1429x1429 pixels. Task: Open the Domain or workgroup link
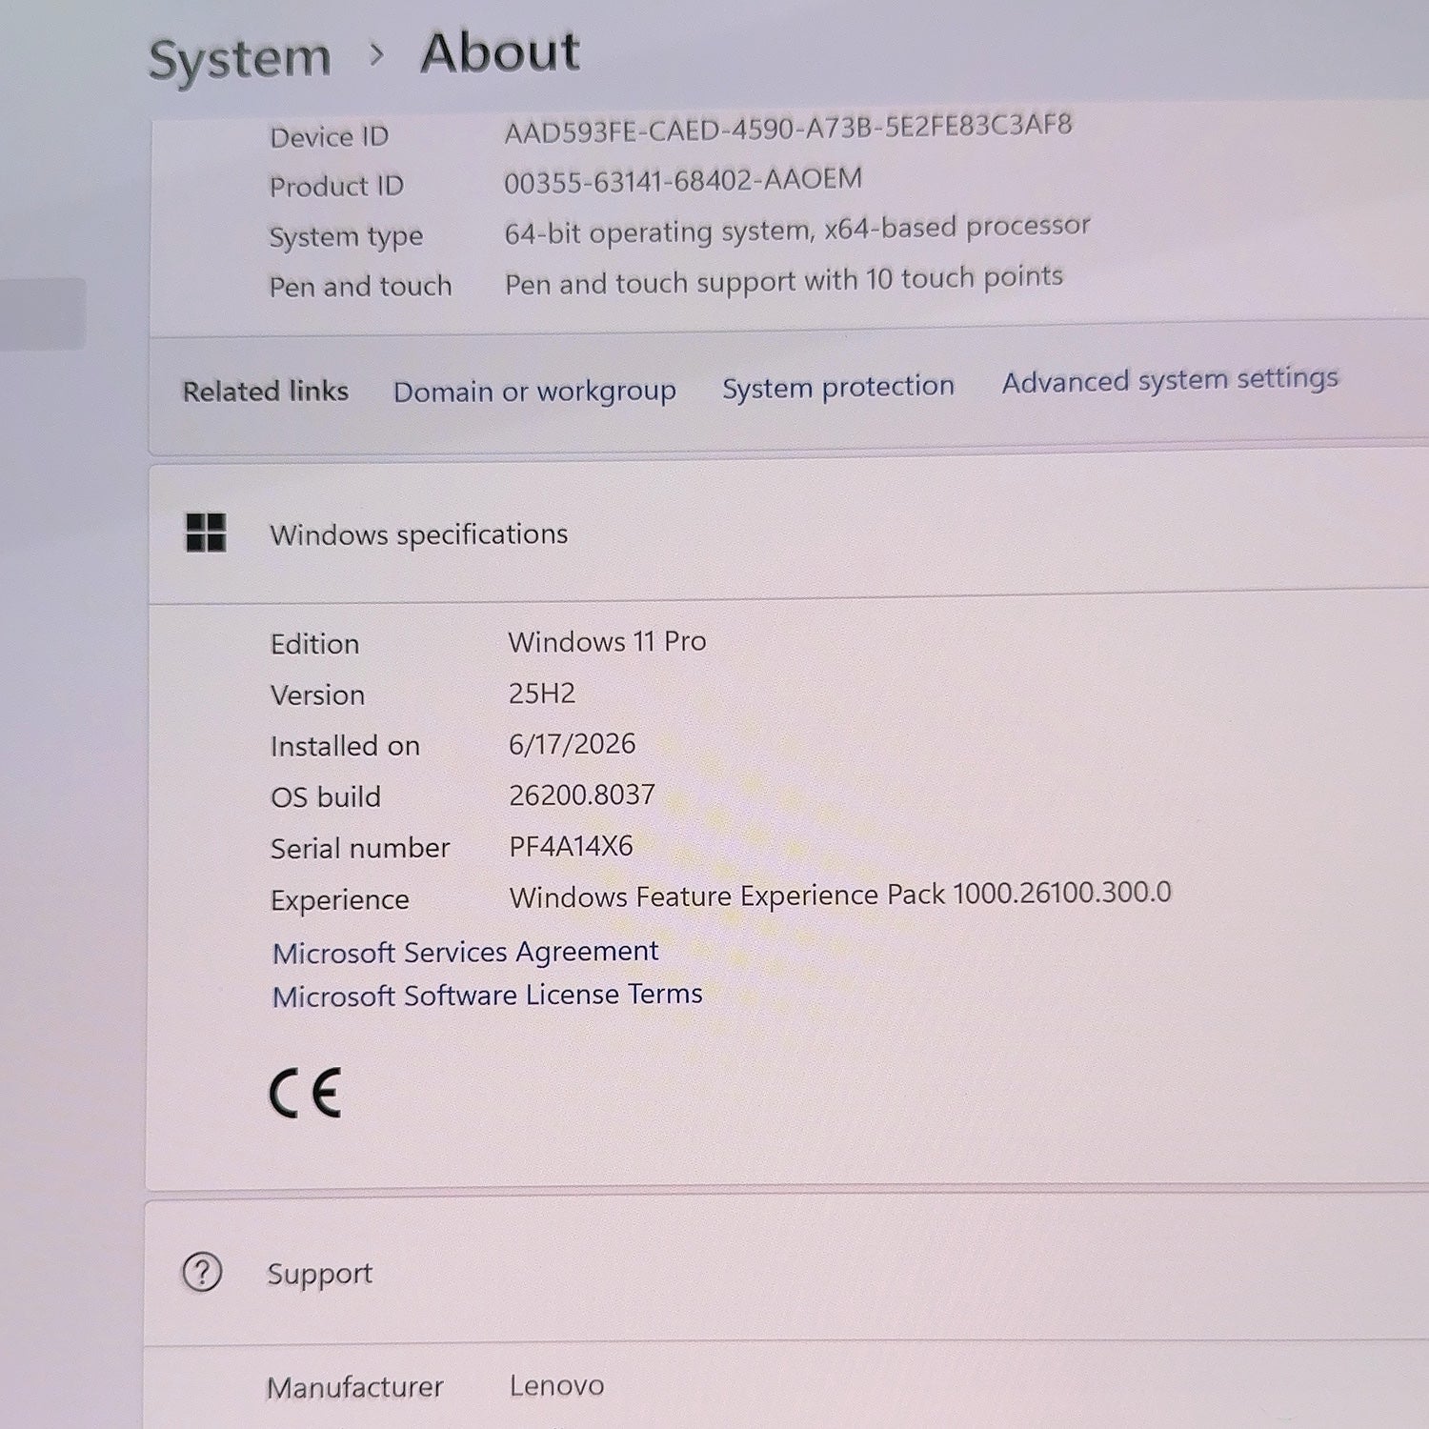(x=534, y=392)
